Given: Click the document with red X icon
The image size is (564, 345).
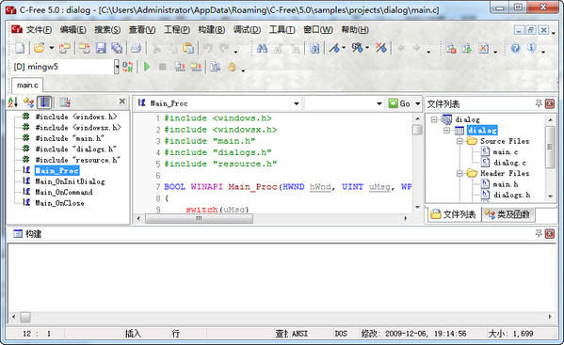Looking at the screenshot, I should click(x=483, y=48).
